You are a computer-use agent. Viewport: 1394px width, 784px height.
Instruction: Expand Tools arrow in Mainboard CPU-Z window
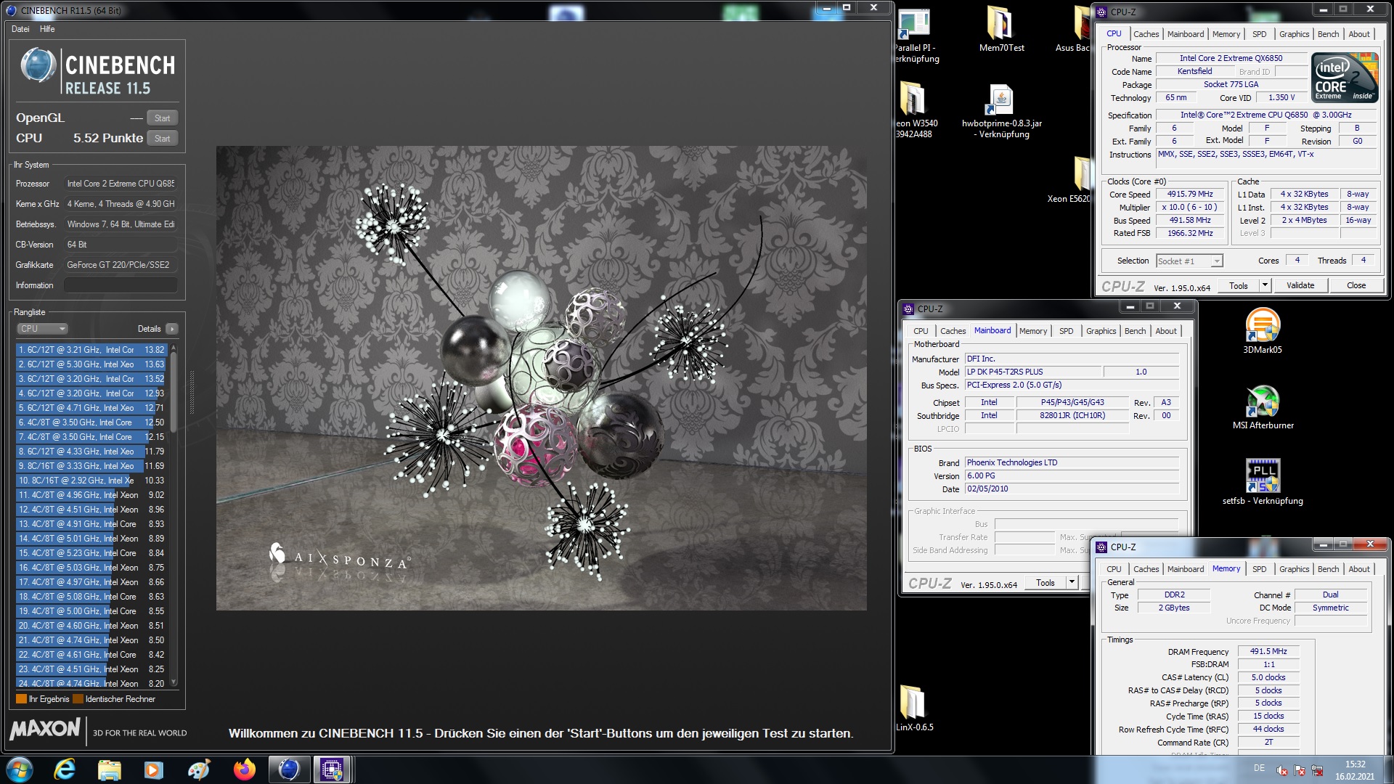pyautogui.click(x=1072, y=583)
